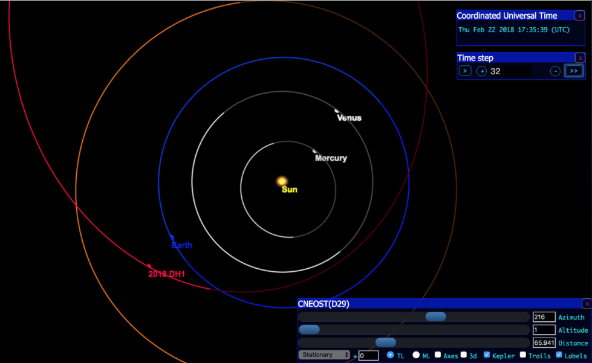Open the Stationary view dropdown

point(324,355)
